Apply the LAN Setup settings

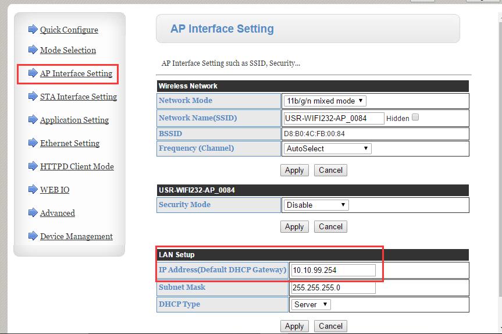[x=294, y=326]
